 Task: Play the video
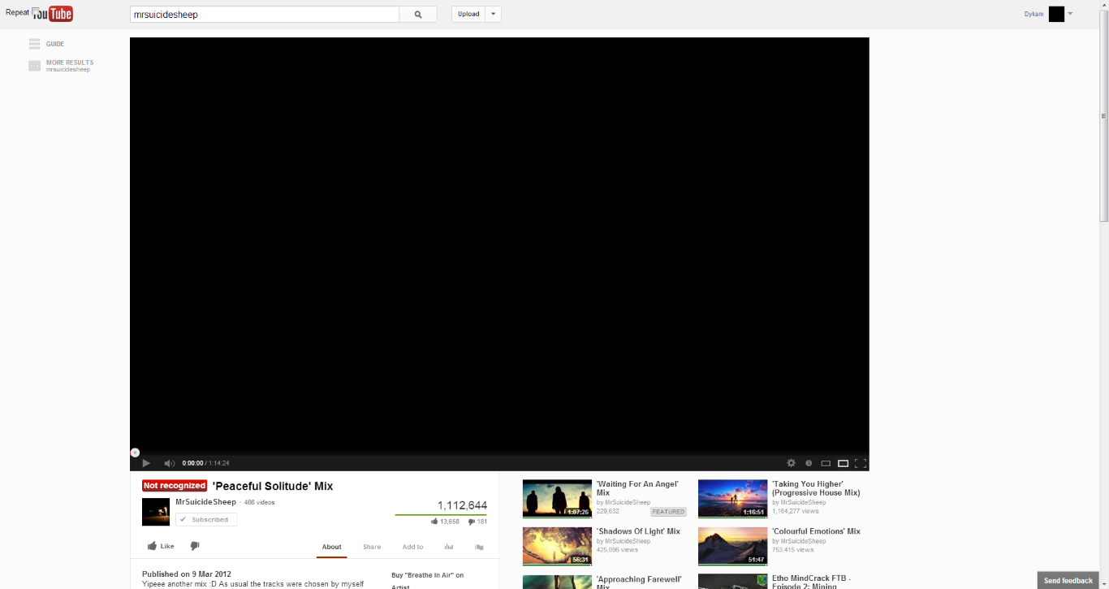146,463
